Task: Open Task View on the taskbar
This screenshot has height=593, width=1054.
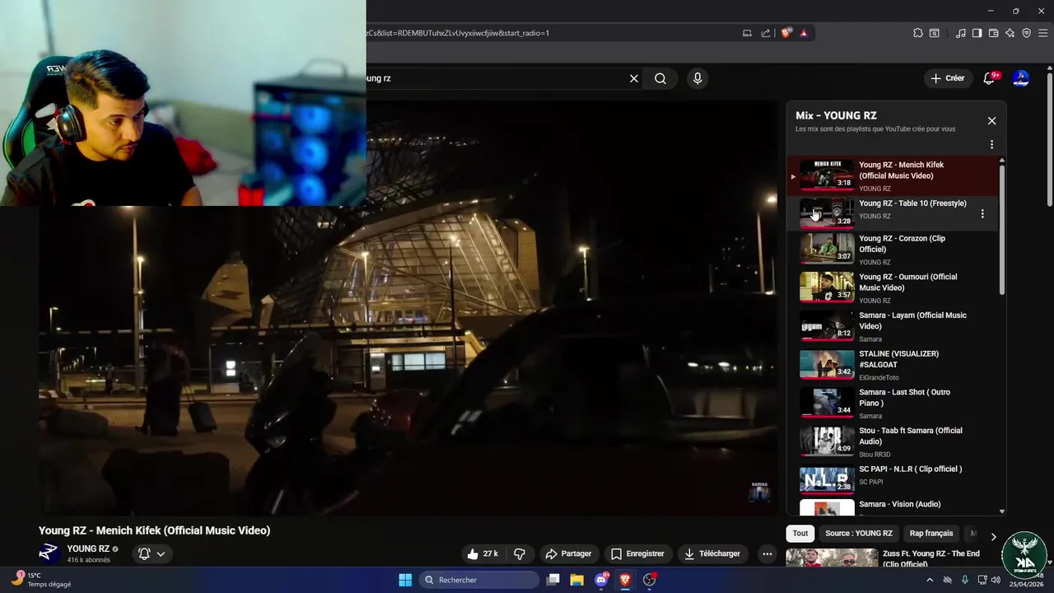Action: tap(553, 580)
